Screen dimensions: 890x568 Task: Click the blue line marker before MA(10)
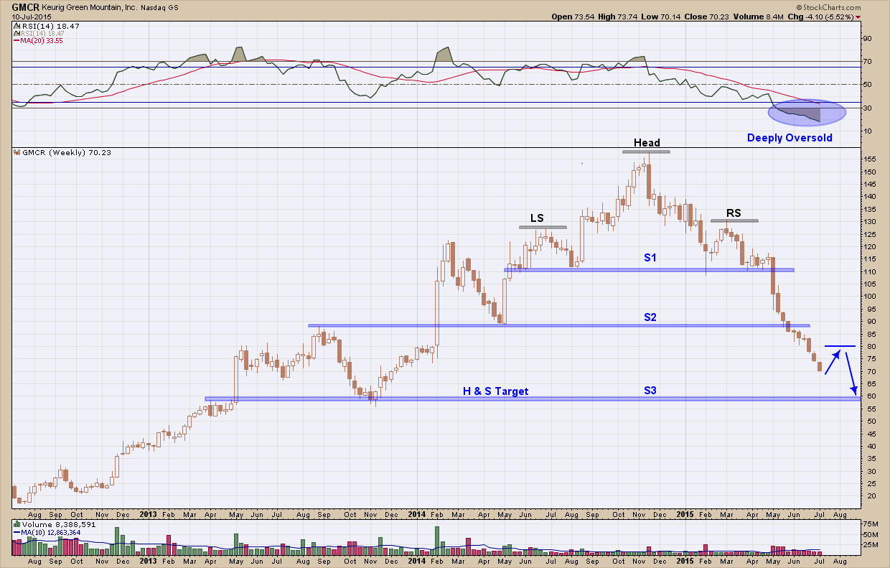16,531
